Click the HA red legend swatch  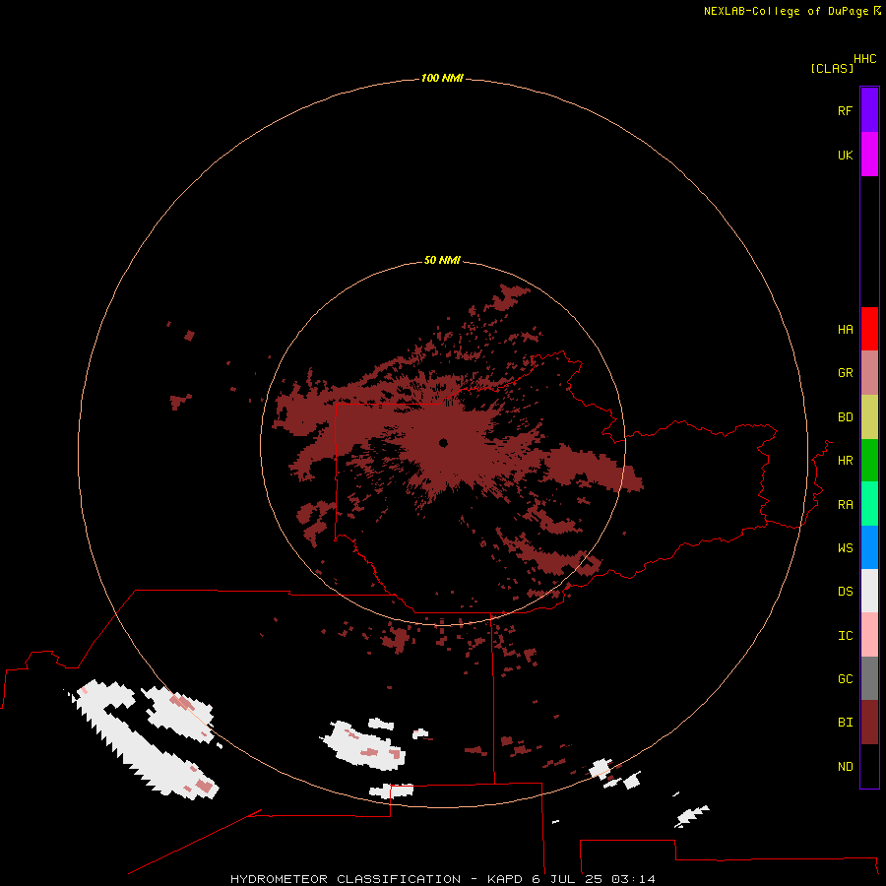tap(869, 329)
